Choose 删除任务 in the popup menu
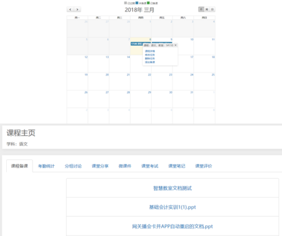 pyautogui.click(x=150, y=58)
